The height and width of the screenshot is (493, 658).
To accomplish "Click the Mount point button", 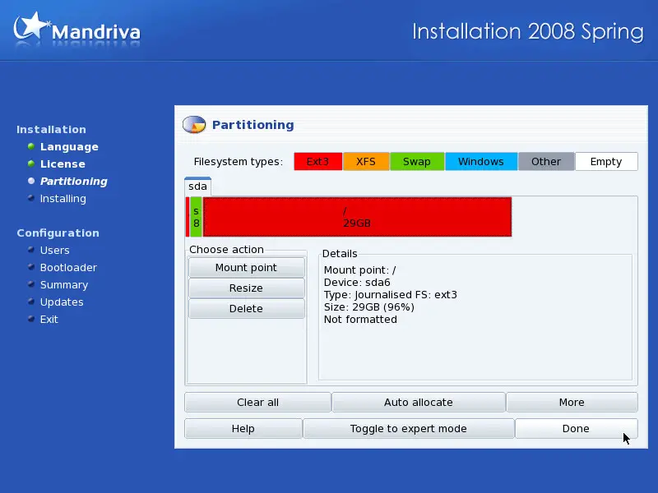I will pos(246,268).
